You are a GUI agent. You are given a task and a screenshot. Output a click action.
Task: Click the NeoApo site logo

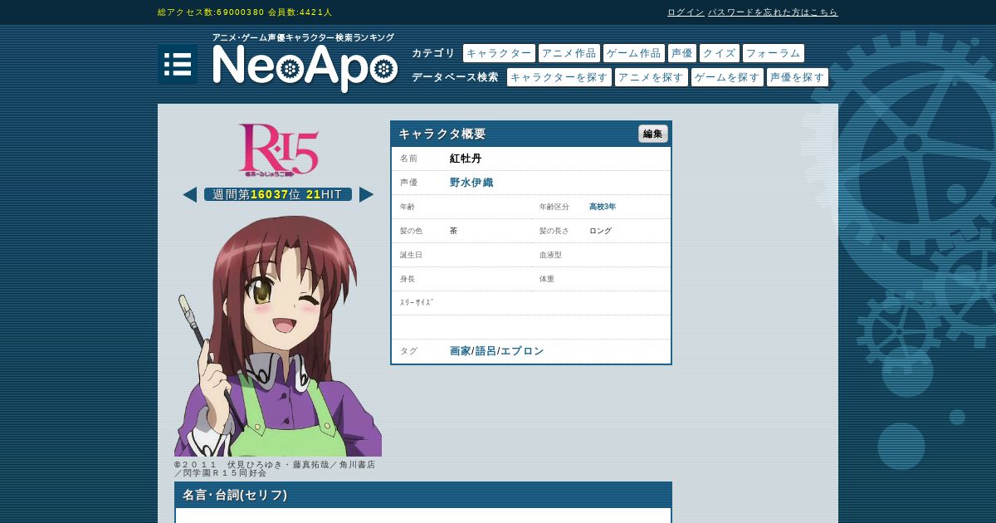[305, 67]
